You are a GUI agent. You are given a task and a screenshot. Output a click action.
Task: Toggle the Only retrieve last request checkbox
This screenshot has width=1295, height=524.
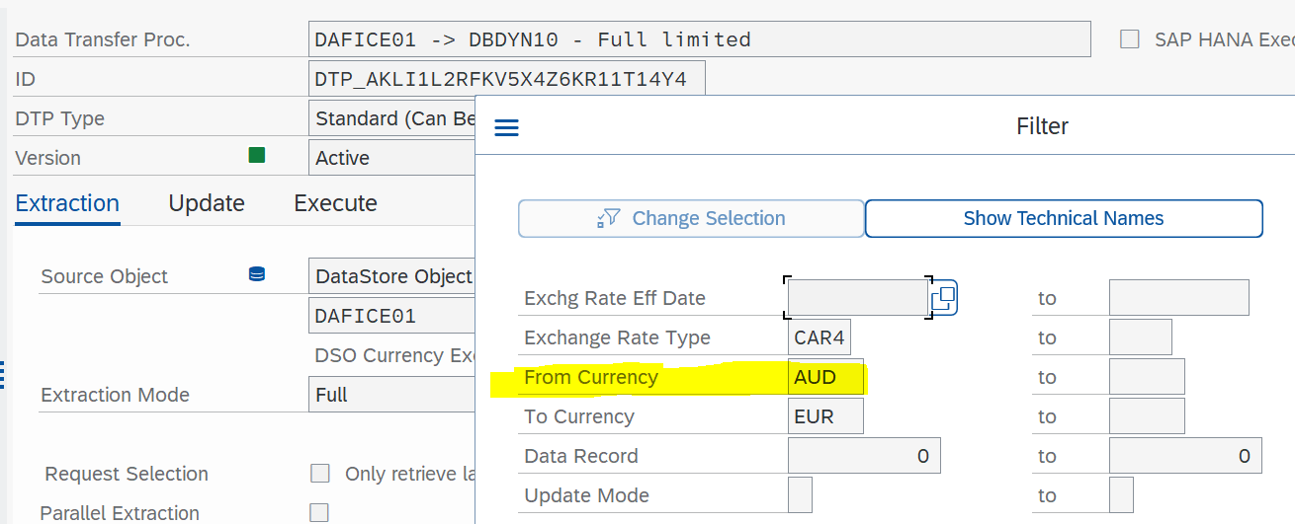tap(319, 473)
